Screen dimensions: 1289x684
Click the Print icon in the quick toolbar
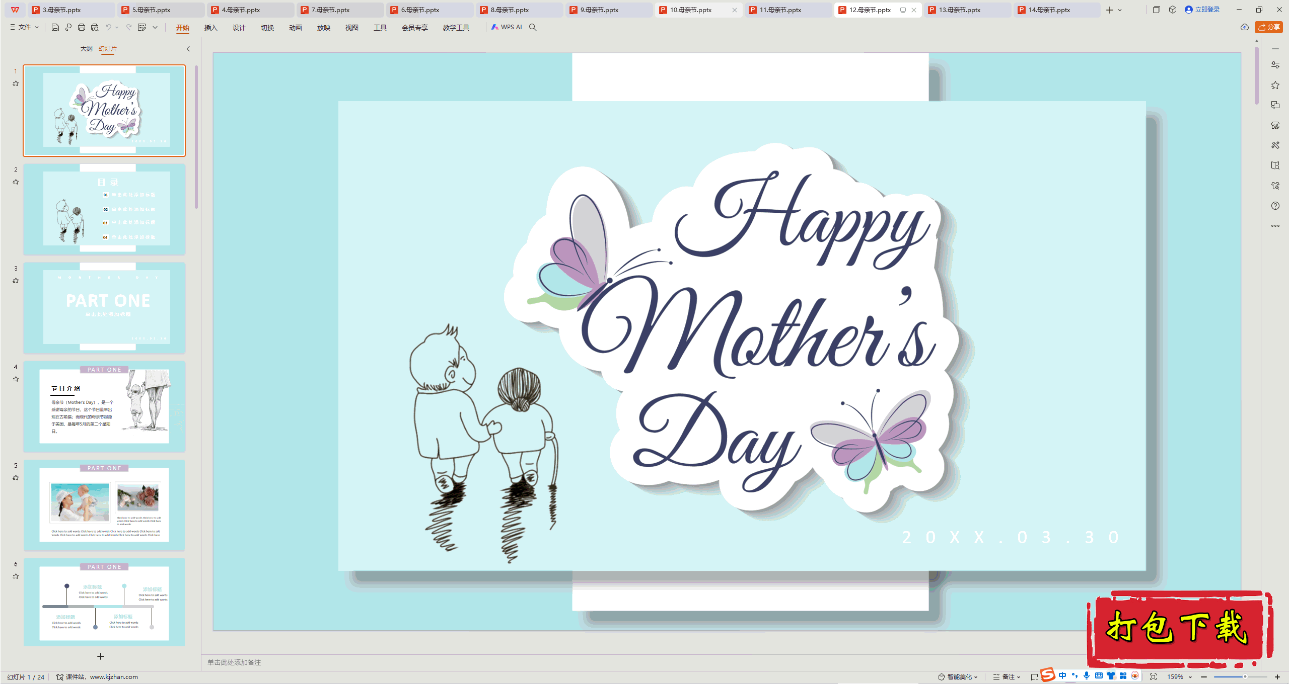tap(82, 27)
